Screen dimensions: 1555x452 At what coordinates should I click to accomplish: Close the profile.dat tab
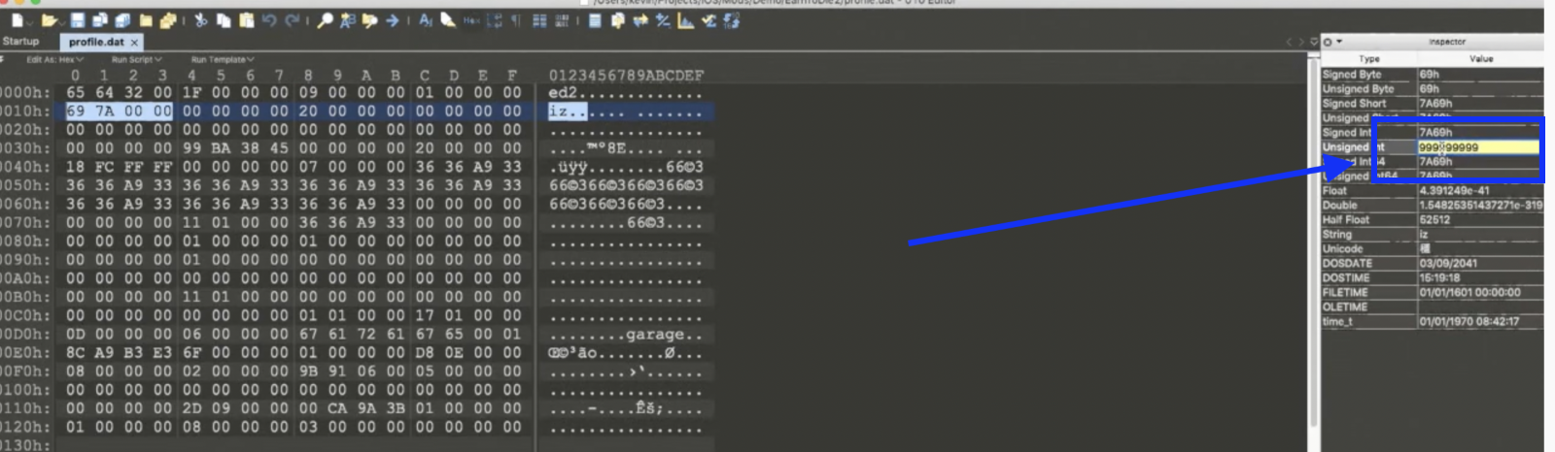(134, 43)
